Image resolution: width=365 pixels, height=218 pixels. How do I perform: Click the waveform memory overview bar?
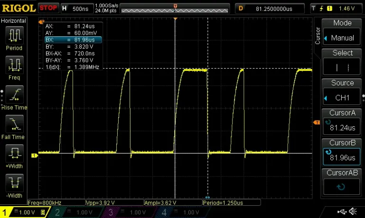click(175, 9)
